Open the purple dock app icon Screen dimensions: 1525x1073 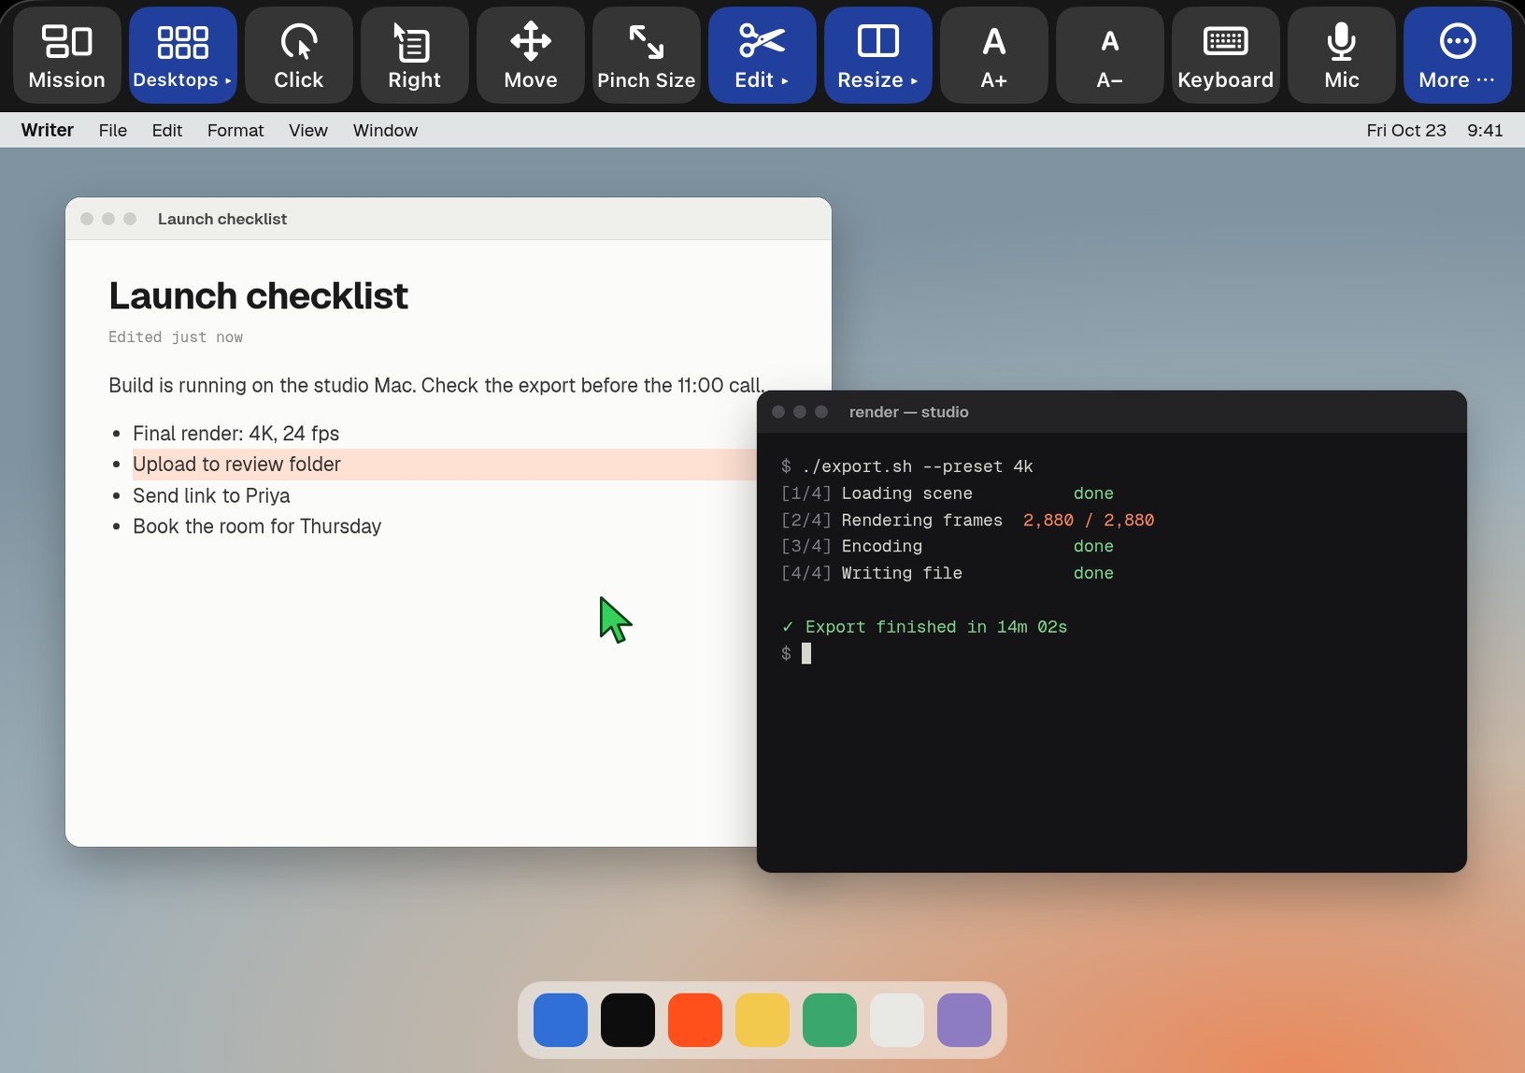(x=964, y=1020)
